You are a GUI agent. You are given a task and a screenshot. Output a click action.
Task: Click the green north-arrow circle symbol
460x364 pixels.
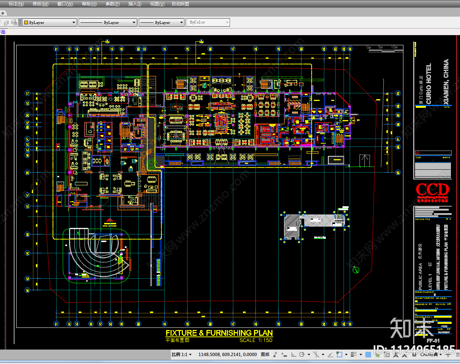point(356,270)
